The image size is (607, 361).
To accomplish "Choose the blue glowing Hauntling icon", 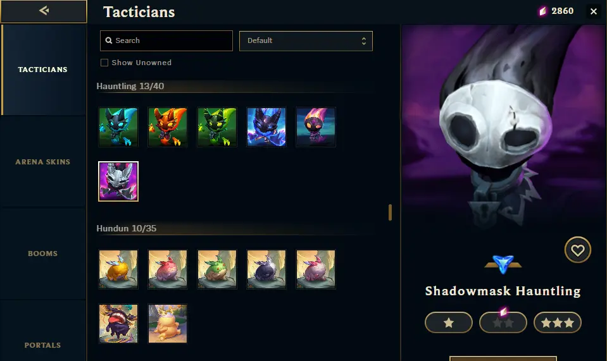I will tap(266, 127).
